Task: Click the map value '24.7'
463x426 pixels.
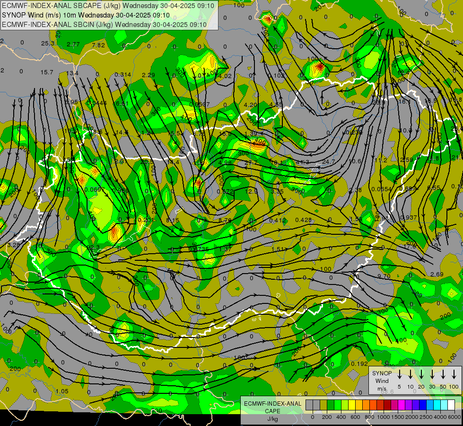Action: coord(328,162)
